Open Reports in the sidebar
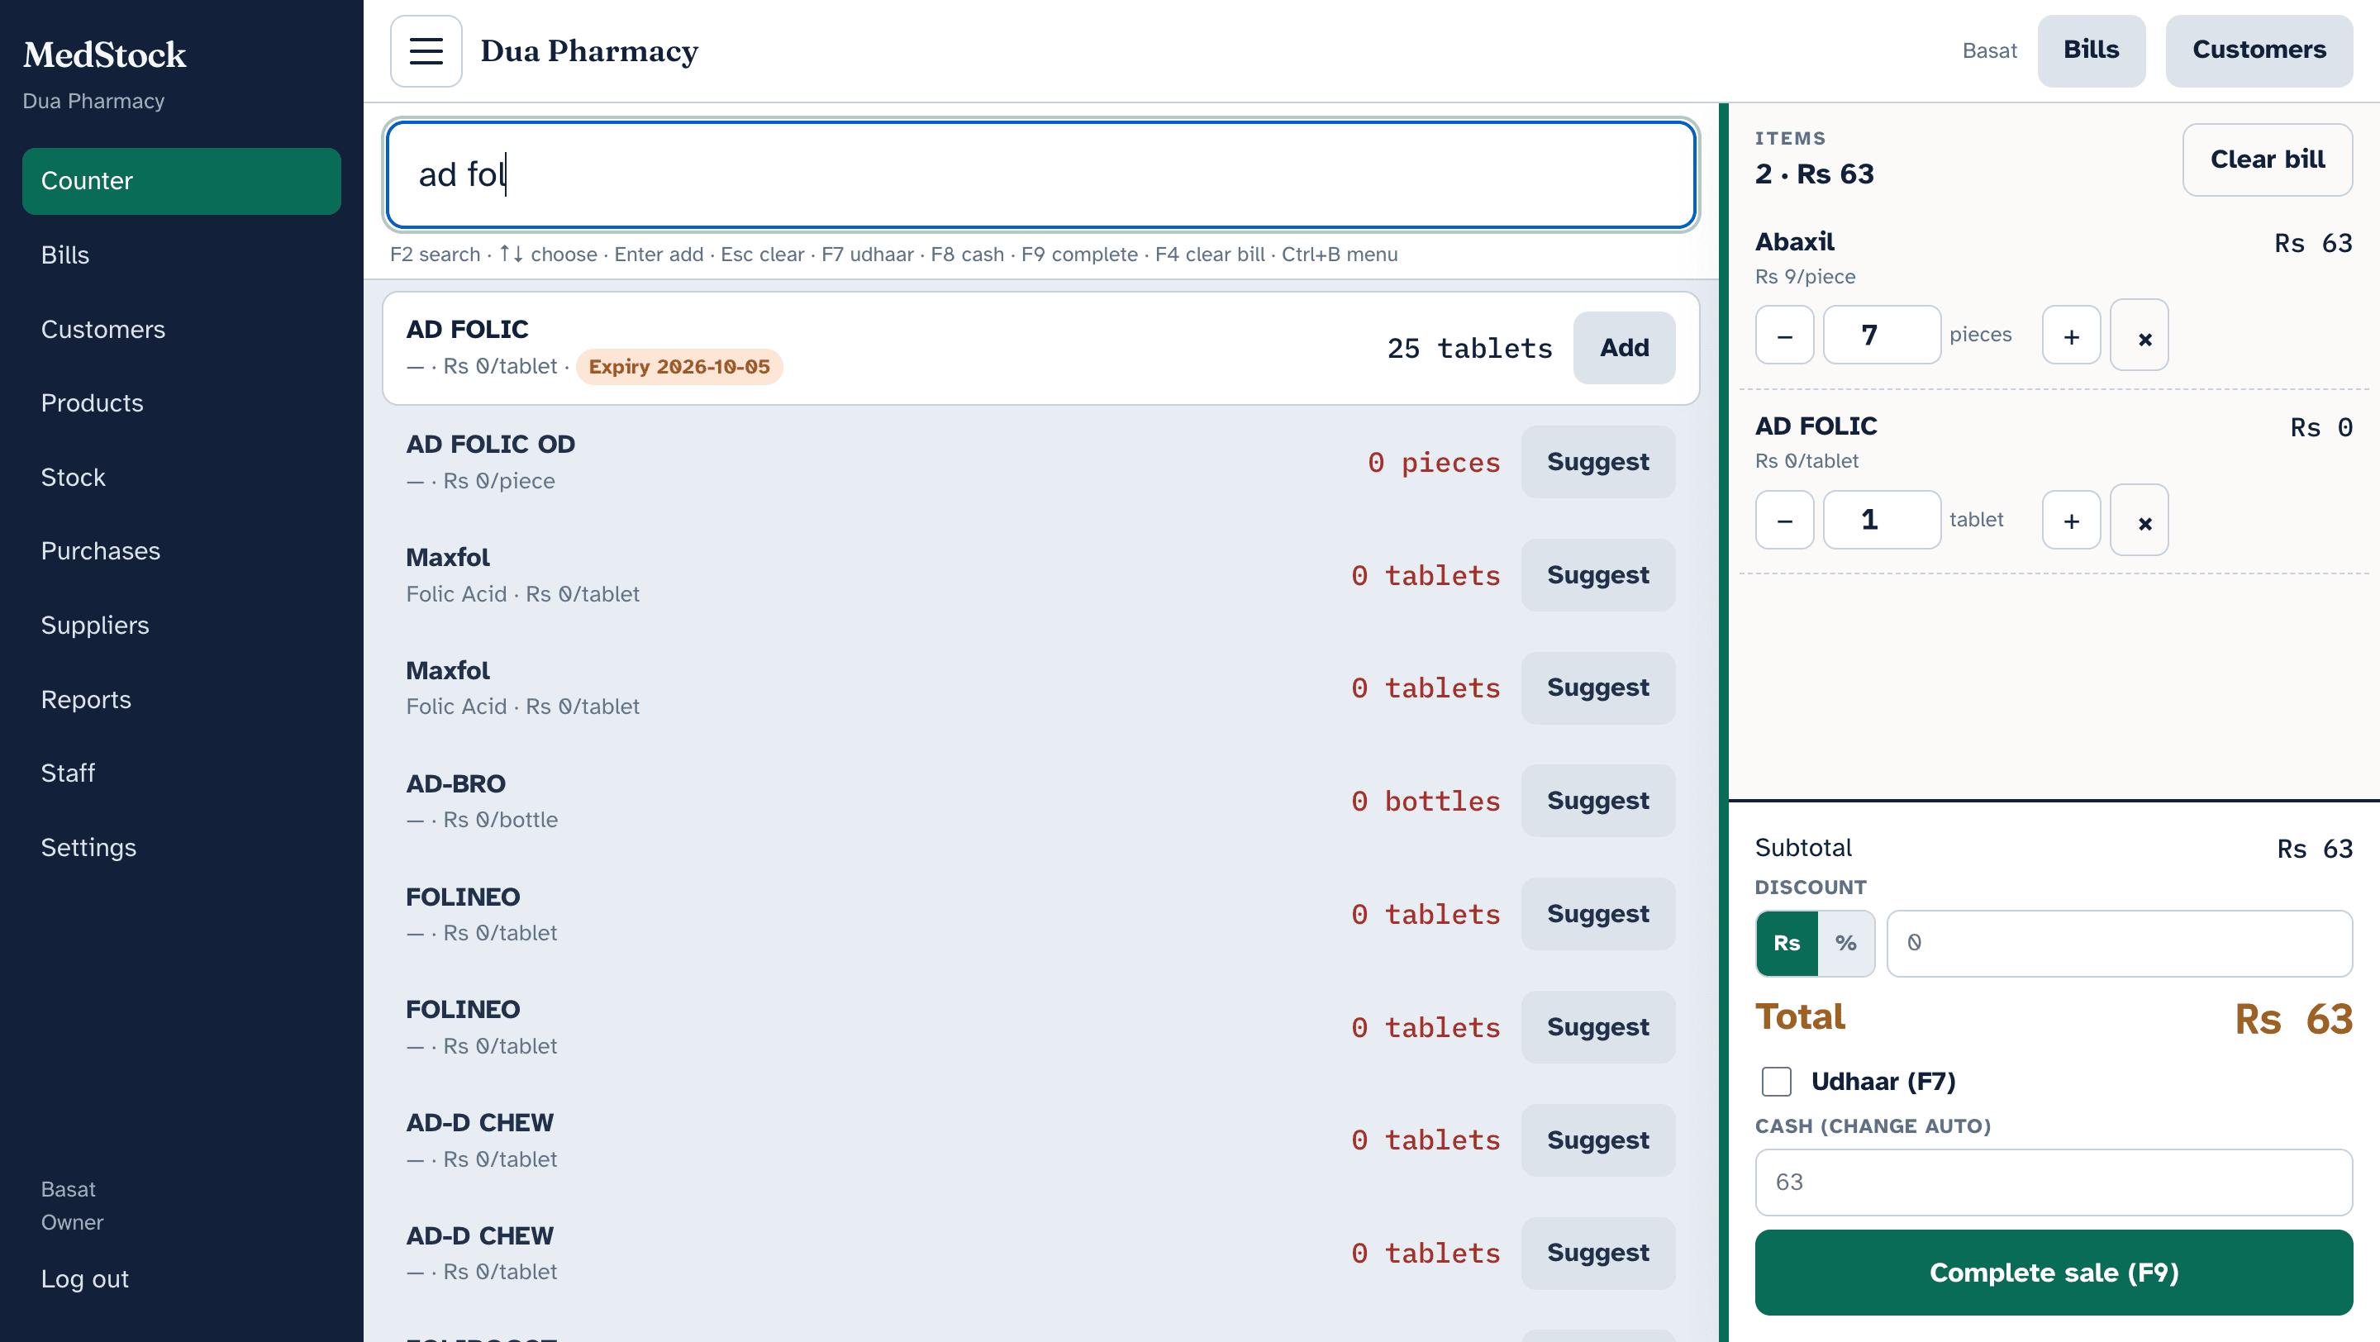This screenshot has width=2380, height=1342. (181, 699)
